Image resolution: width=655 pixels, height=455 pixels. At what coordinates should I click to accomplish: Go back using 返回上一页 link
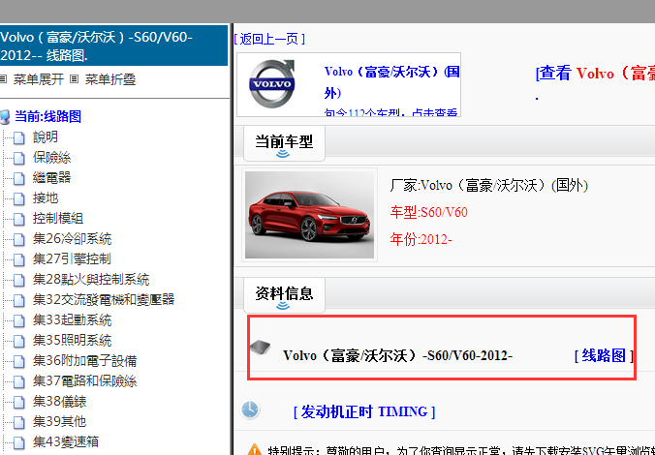tap(269, 39)
